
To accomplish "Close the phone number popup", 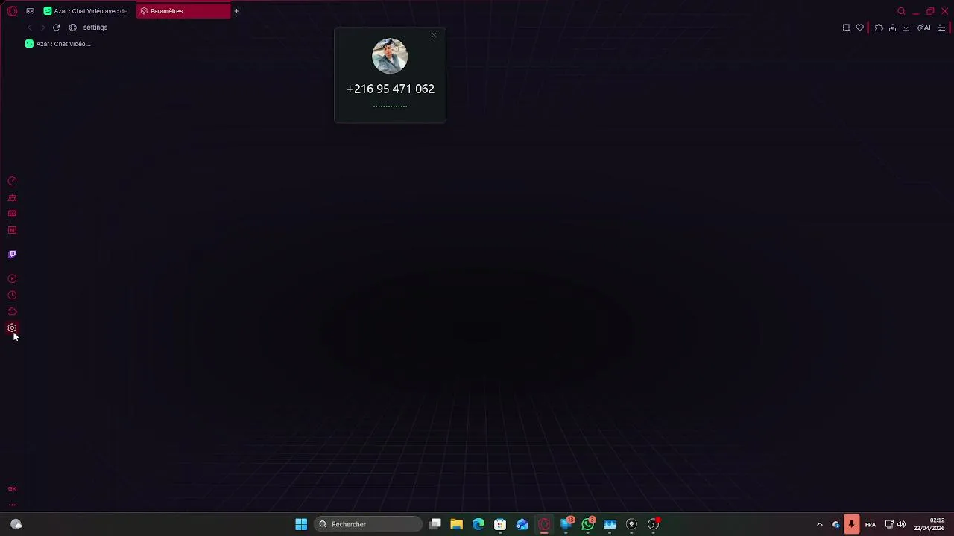I will tap(434, 35).
